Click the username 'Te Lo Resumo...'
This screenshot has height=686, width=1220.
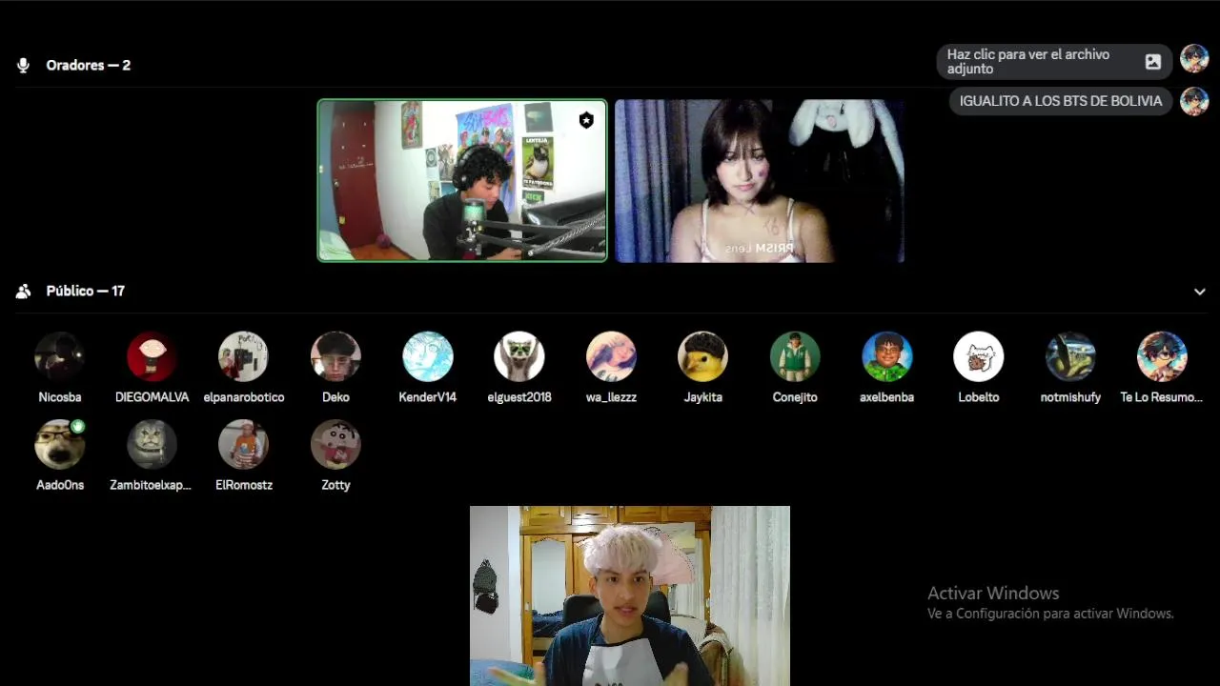pos(1162,397)
